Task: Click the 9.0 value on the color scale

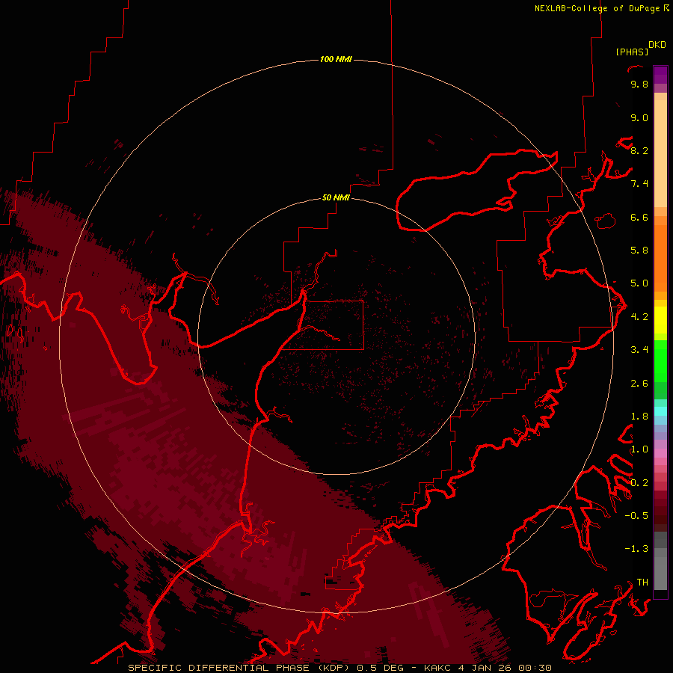Action: (x=639, y=118)
